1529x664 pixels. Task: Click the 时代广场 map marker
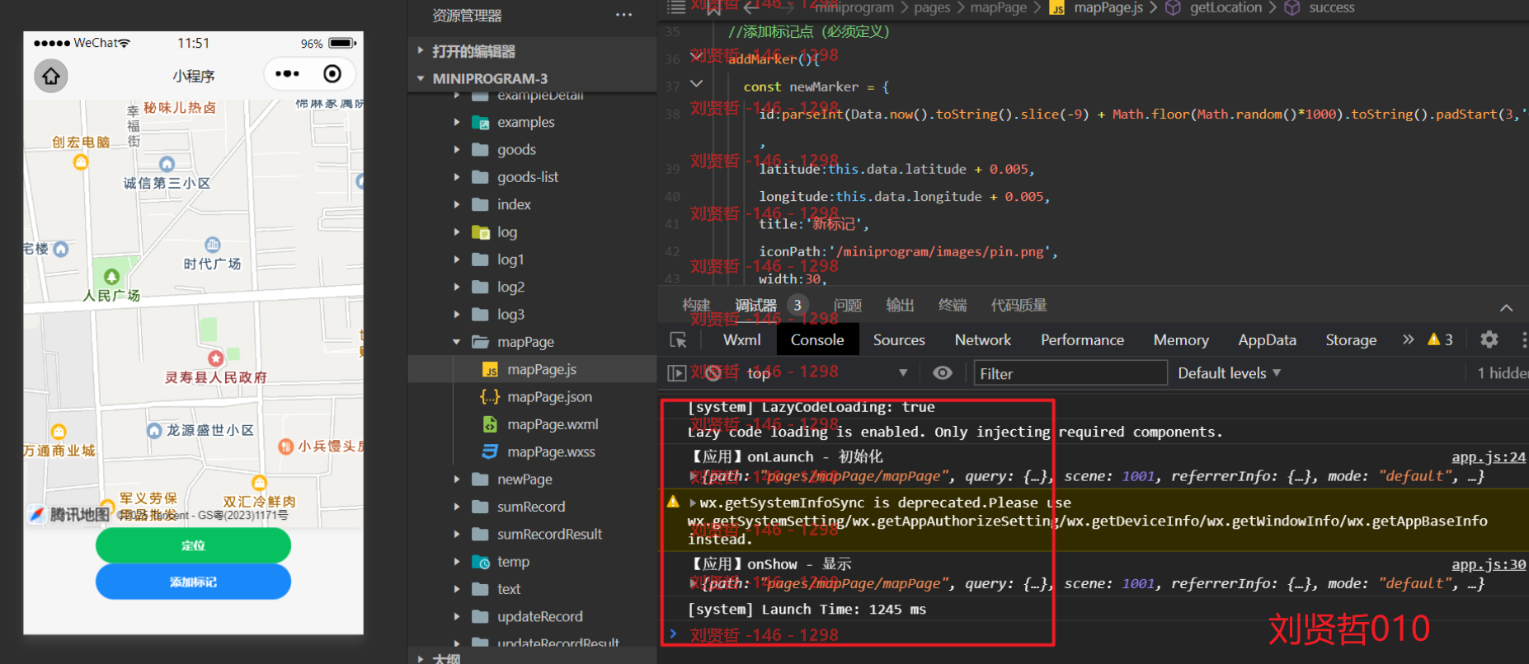tap(213, 245)
